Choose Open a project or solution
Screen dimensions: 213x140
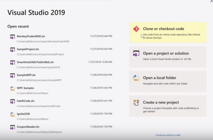[x=168, y=57]
